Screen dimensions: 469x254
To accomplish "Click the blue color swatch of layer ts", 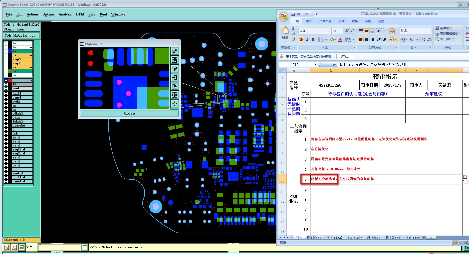I will click(x=10, y=51).
